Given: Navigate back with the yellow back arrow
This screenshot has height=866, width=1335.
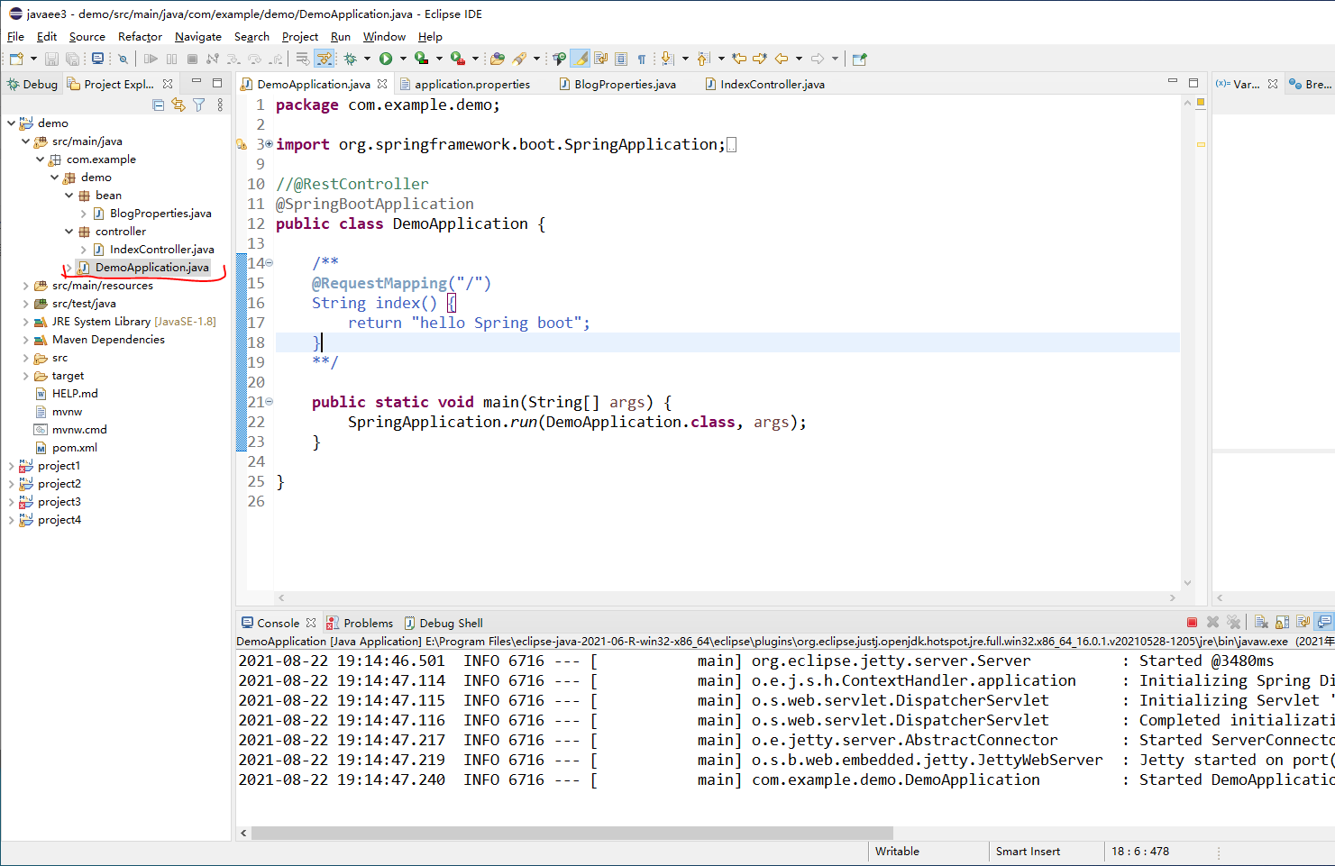Looking at the screenshot, I should [x=782, y=59].
